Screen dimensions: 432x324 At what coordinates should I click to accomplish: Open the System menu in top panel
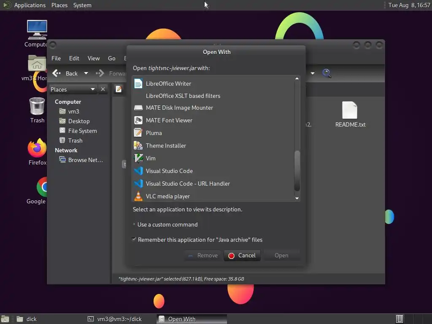82,5
